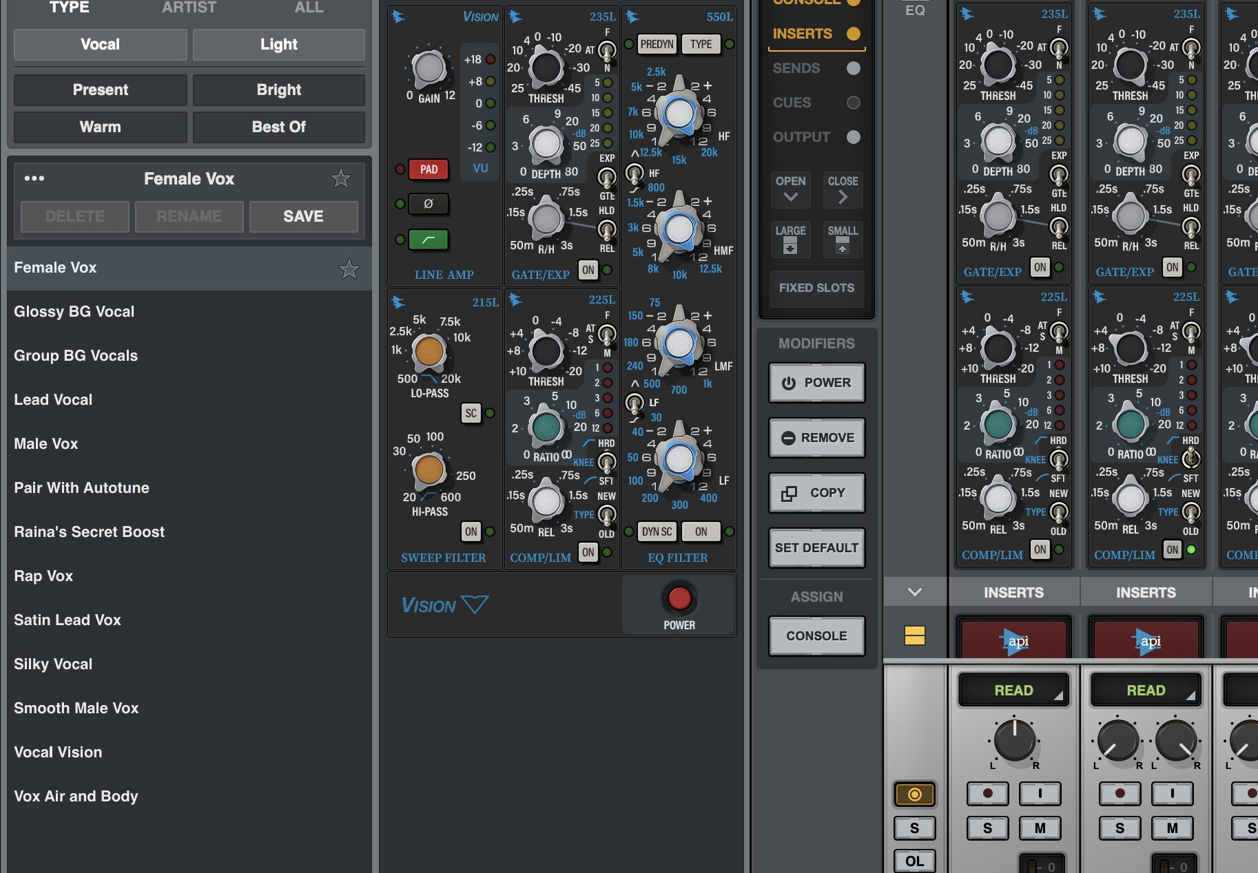Filter presets by Vocal type
This screenshot has height=873, width=1258.
[100, 45]
